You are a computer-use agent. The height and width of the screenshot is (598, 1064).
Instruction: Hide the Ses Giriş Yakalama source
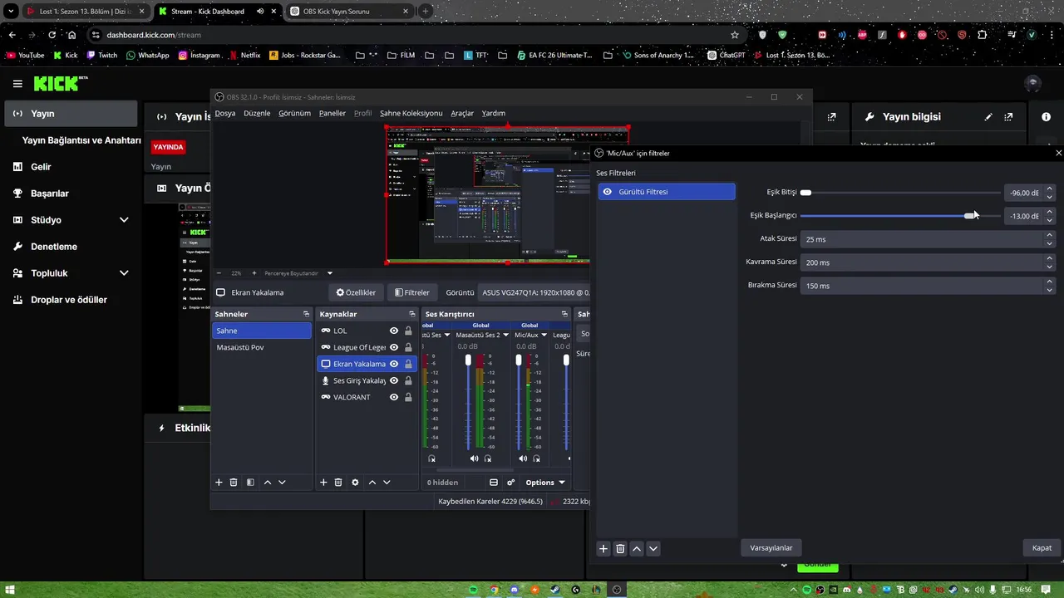(394, 380)
